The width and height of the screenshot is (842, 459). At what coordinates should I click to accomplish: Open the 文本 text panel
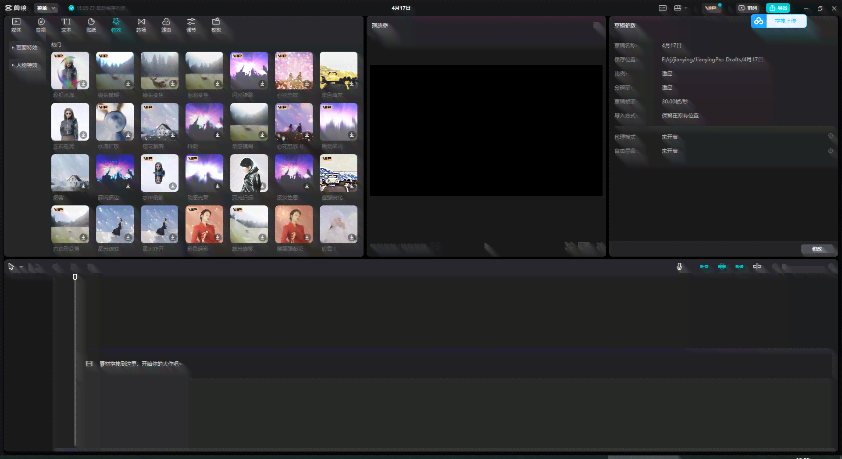point(66,25)
